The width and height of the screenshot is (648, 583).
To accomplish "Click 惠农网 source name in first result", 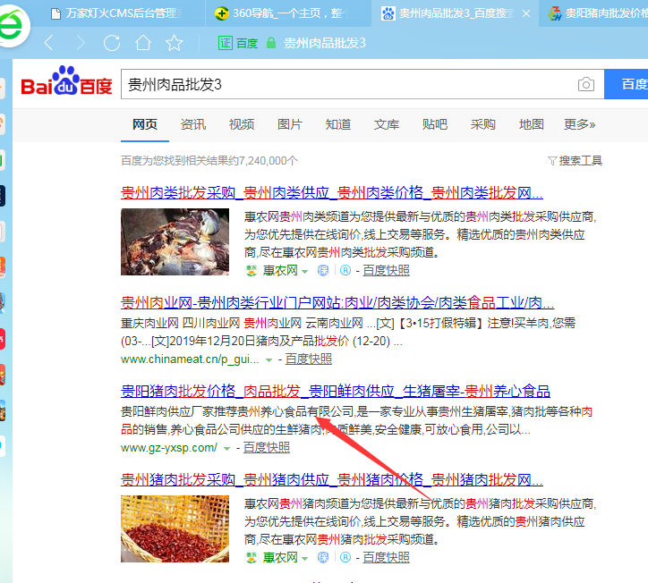I will [280, 270].
